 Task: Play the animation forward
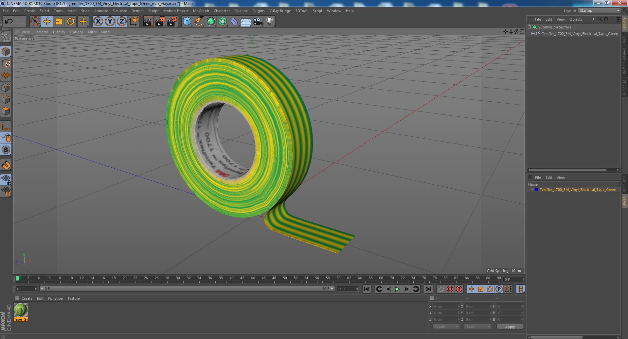click(397, 289)
